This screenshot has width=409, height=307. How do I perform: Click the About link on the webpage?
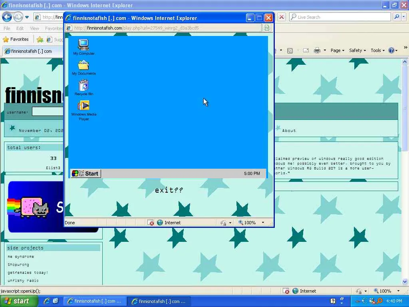tap(289, 131)
